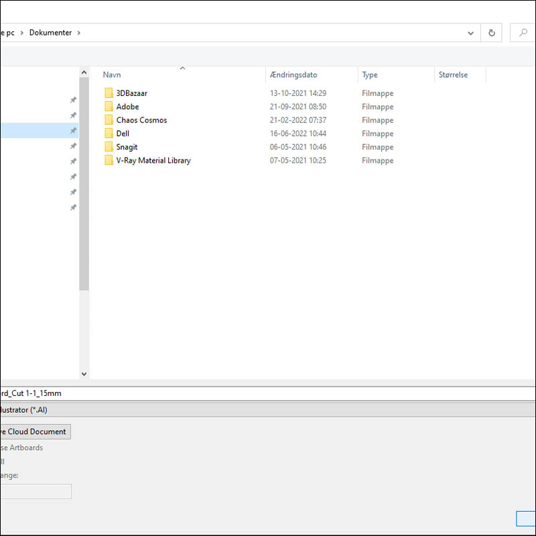Click the Adobe folder name
The width and height of the screenshot is (536, 536).
(x=127, y=107)
